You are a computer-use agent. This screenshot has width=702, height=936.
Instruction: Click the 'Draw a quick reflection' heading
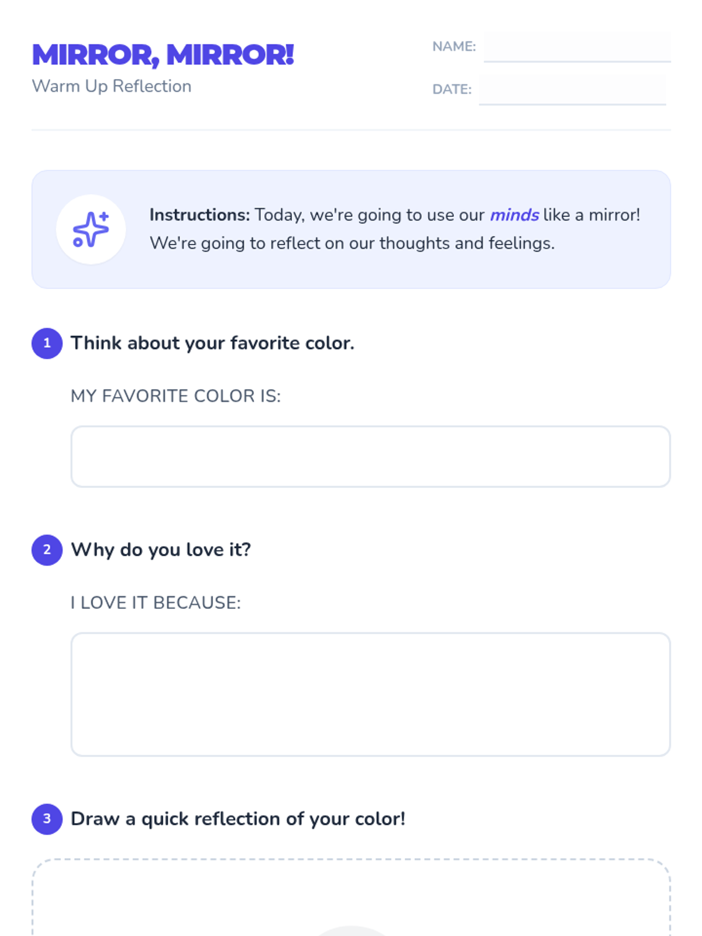(238, 819)
